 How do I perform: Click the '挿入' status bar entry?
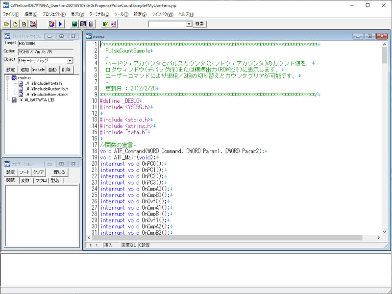coord(108,245)
